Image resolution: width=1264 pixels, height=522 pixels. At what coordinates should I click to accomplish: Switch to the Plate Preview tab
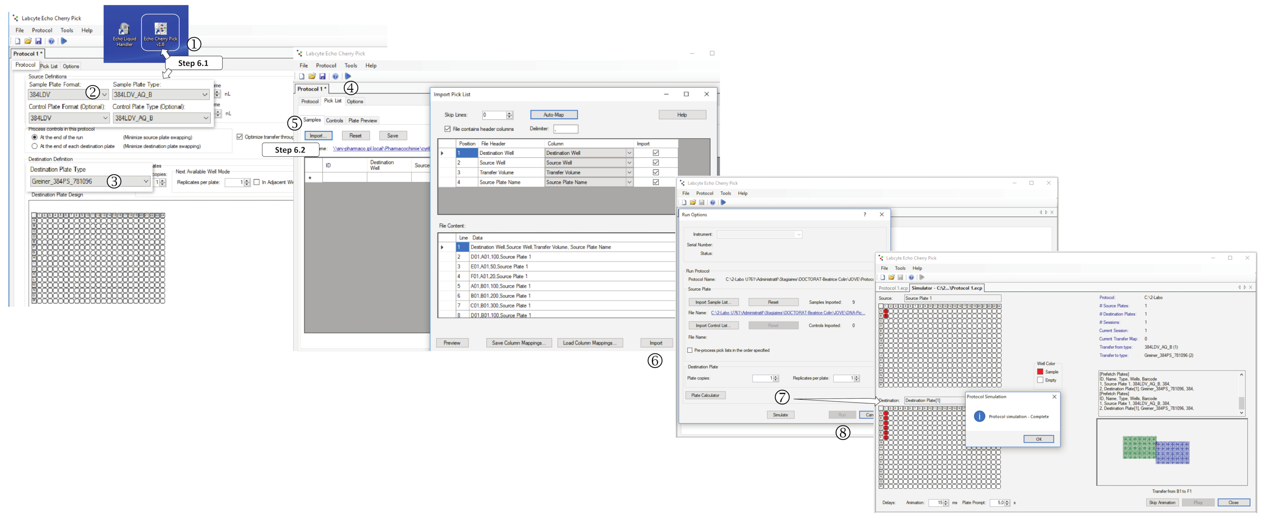(363, 121)
